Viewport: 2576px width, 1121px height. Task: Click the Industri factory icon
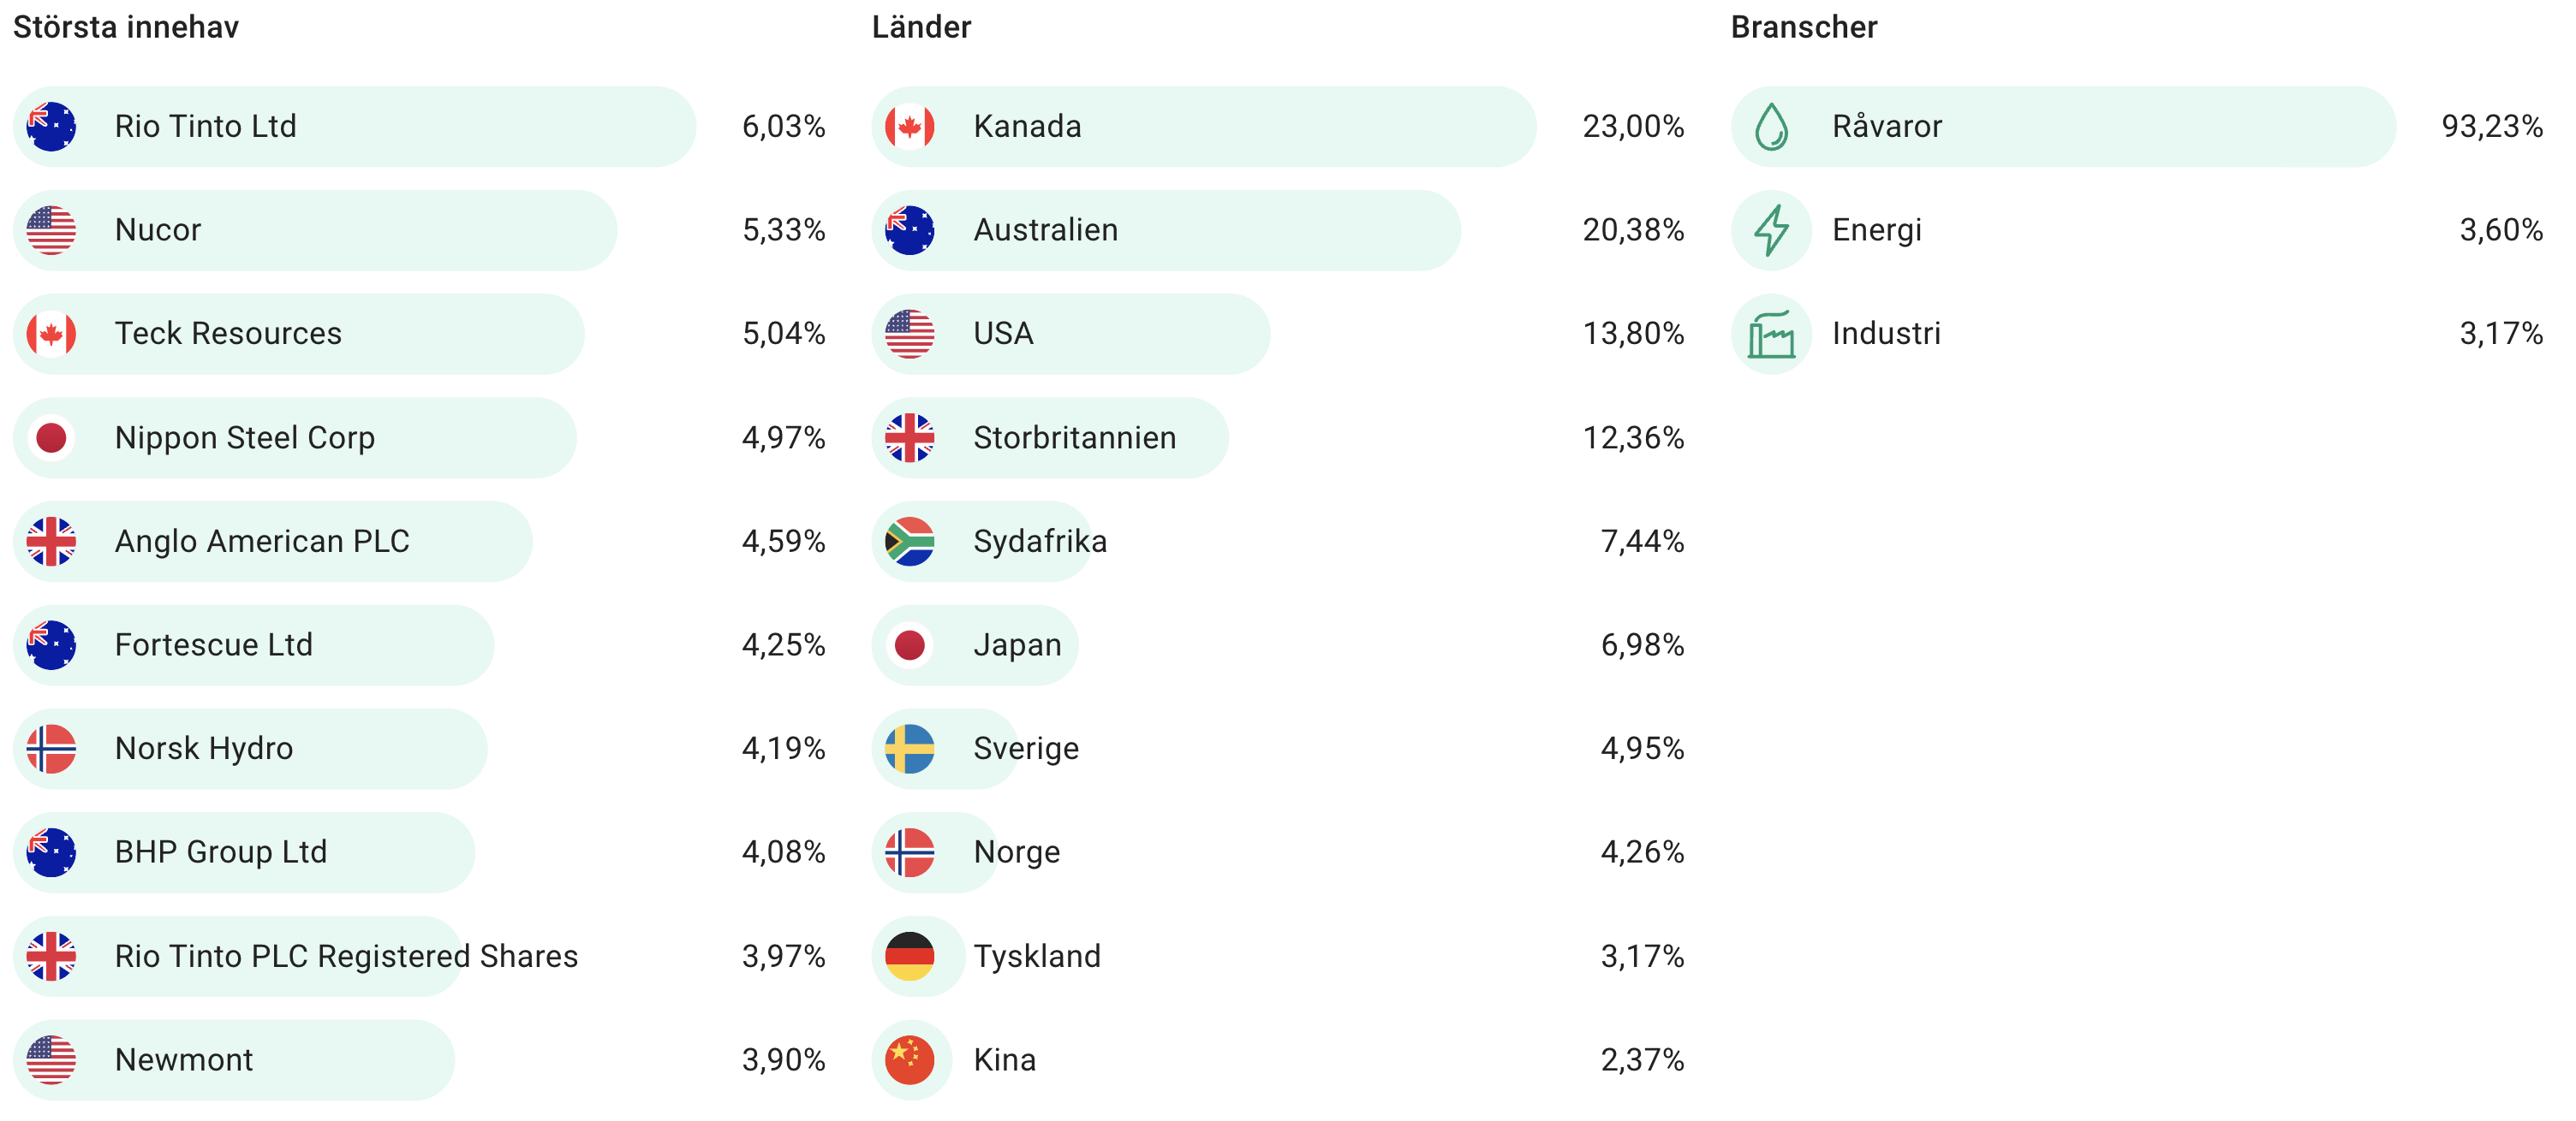tap(1771, 334)
